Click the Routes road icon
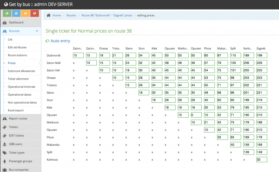Viewport: 279px width, 172px height. pyautogui.click(x=5, y=31)
